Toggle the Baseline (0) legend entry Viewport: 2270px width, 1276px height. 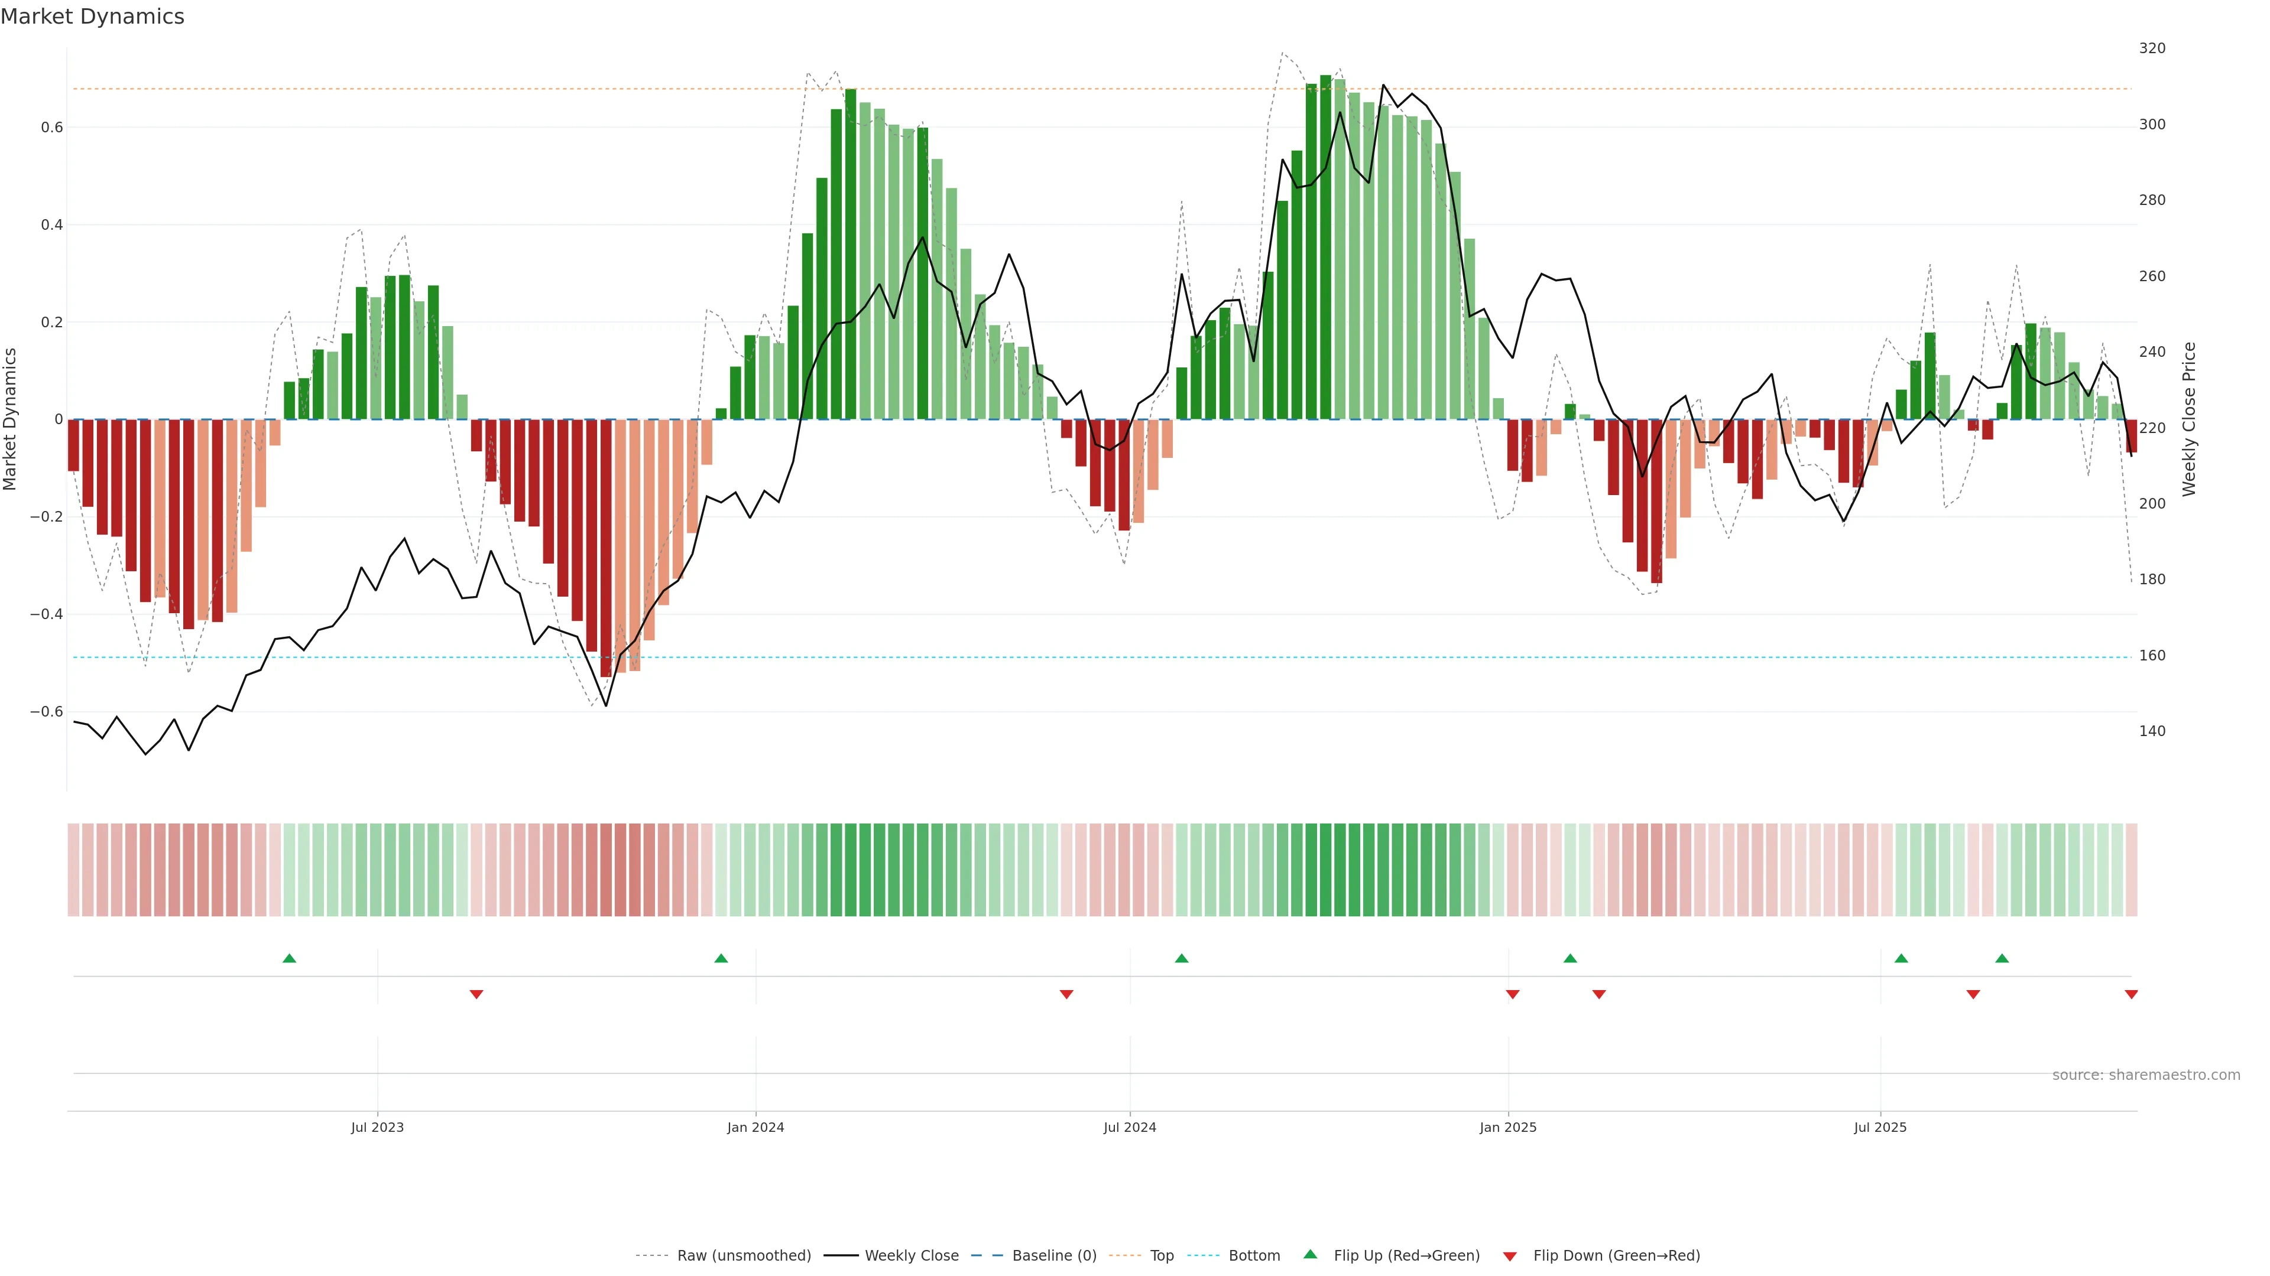click(x=1054, y=1256)
